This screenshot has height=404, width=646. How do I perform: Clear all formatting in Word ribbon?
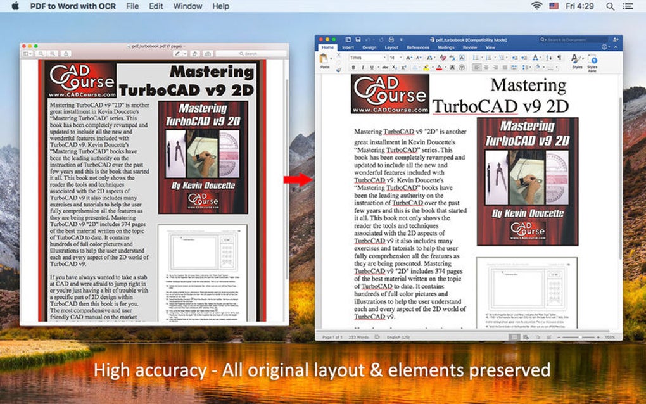pos(443,58)
